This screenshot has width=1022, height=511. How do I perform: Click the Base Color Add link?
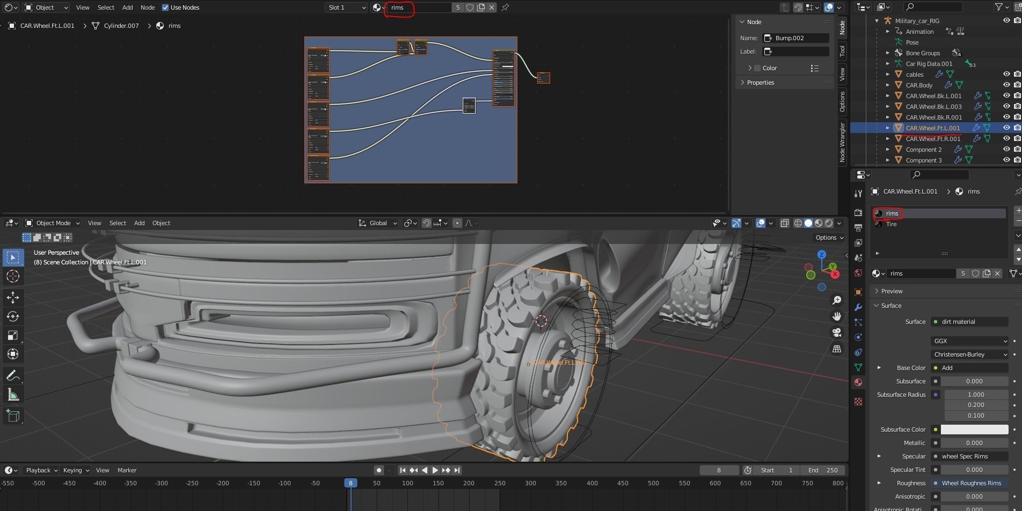[x=969, y=368]
